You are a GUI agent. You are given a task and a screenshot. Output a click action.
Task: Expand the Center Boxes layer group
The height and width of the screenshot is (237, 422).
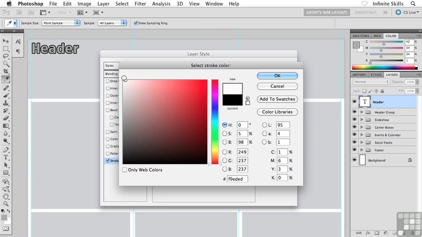(x=362, y=127)
